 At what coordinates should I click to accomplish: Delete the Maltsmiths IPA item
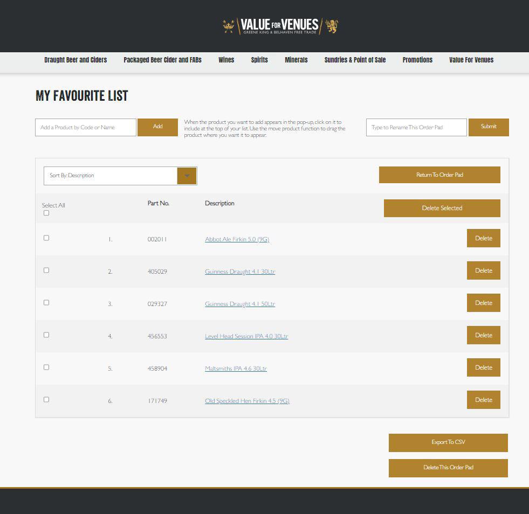pyautogui.click(x=484, y=367)
